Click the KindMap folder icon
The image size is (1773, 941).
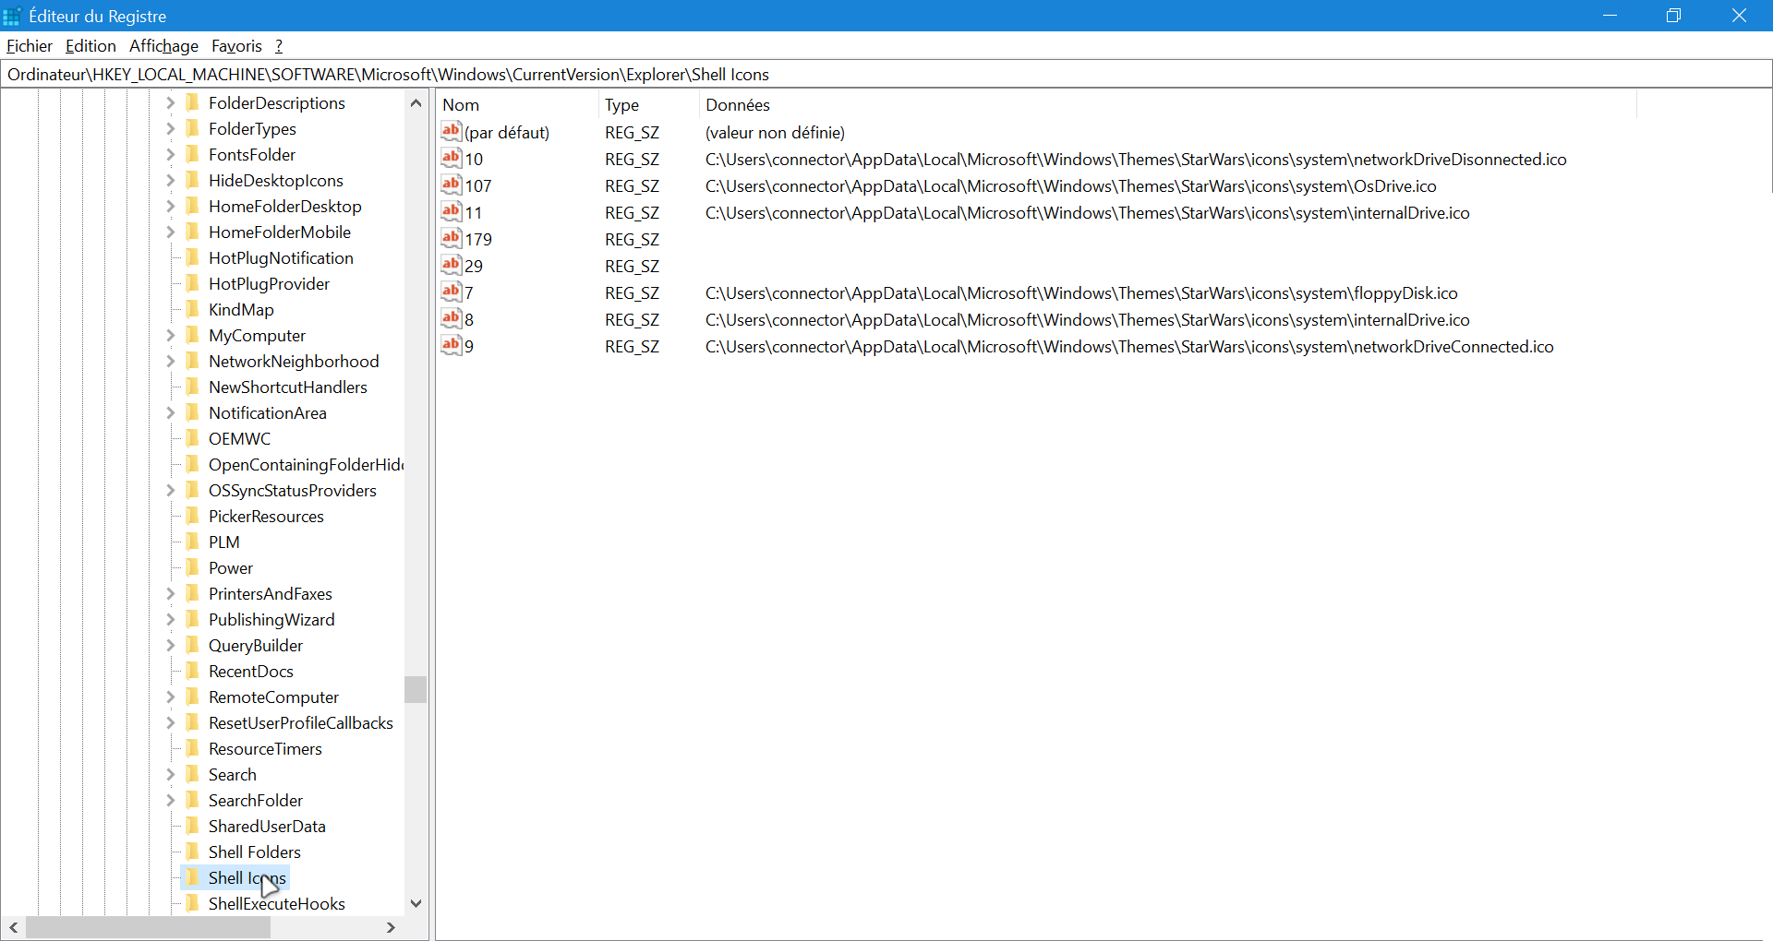192,309
